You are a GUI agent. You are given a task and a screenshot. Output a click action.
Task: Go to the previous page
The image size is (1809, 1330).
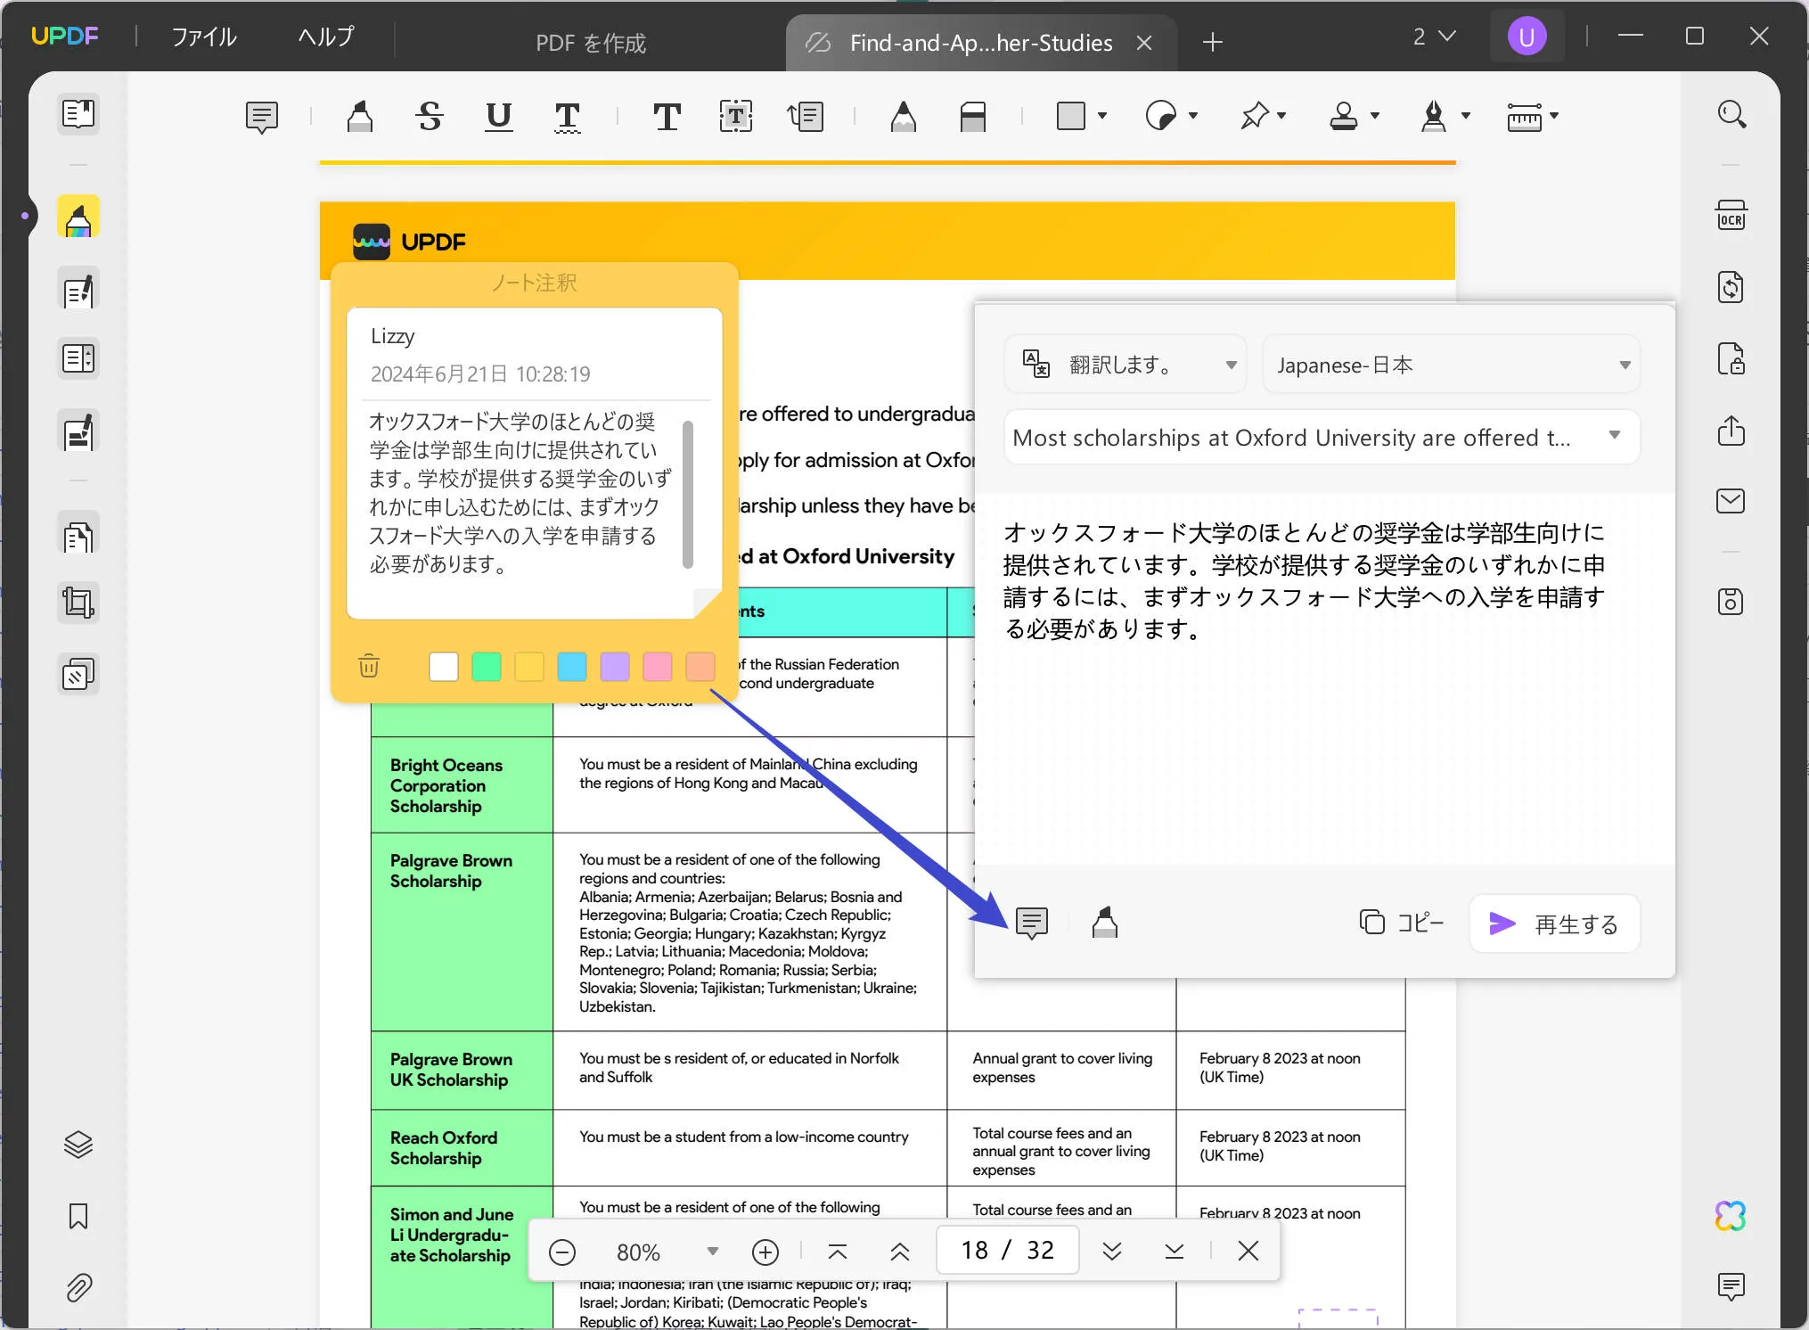(900, 1252)
